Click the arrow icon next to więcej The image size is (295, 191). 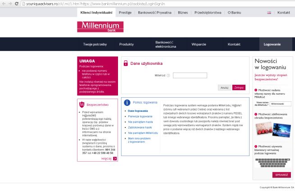[x=115, y=159]
